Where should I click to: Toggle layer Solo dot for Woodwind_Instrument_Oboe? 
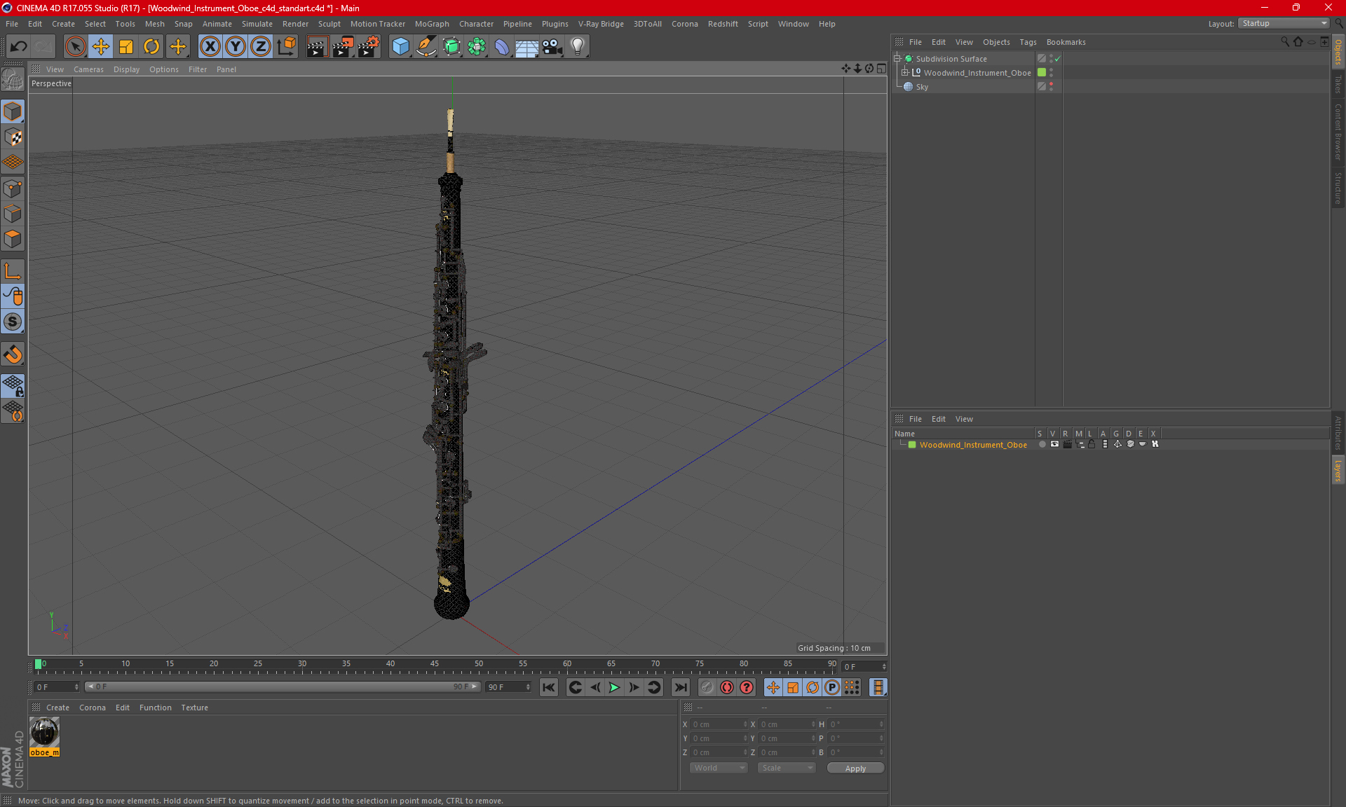pos(1042,444)
